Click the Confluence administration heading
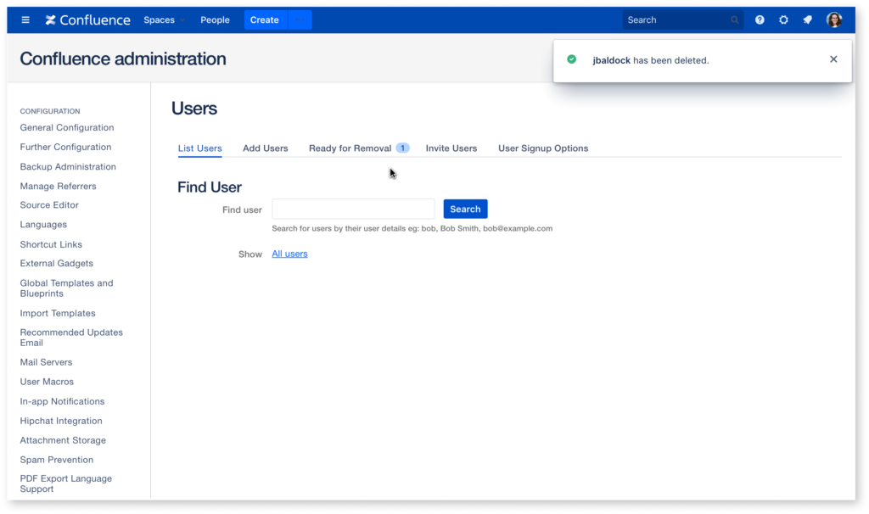869x514 pixels. tap(123, 59)
